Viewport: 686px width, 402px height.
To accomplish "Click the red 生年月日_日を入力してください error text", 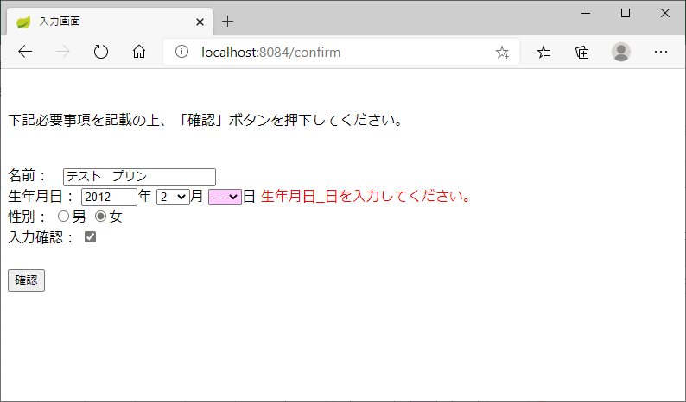I will (365, 196).
